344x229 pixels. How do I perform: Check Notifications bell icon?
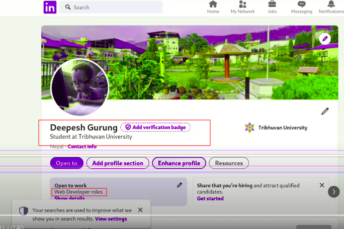click(x=331, y=7)
